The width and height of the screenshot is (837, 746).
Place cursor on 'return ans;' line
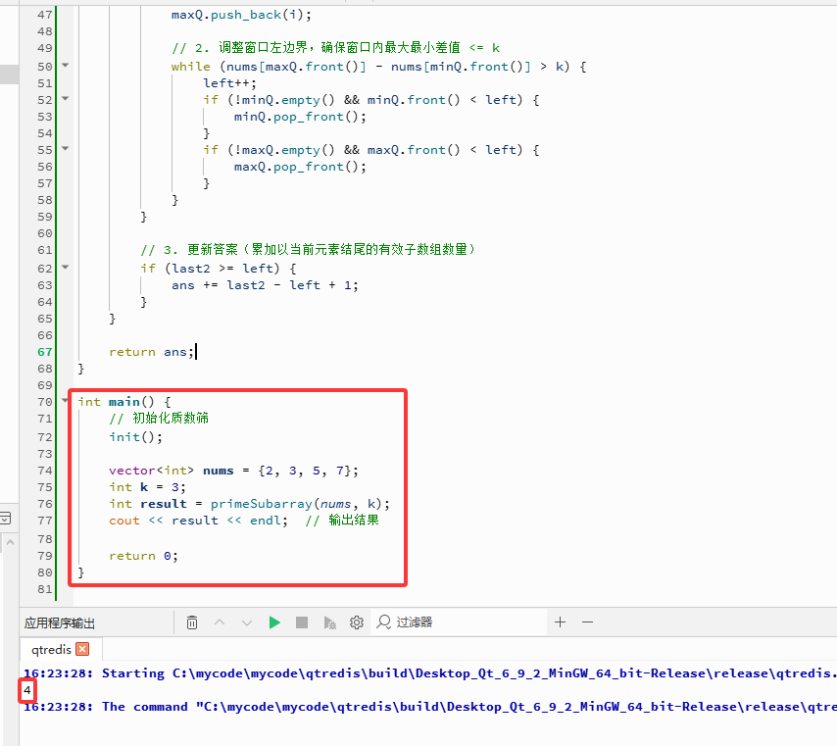pos(152,352)
